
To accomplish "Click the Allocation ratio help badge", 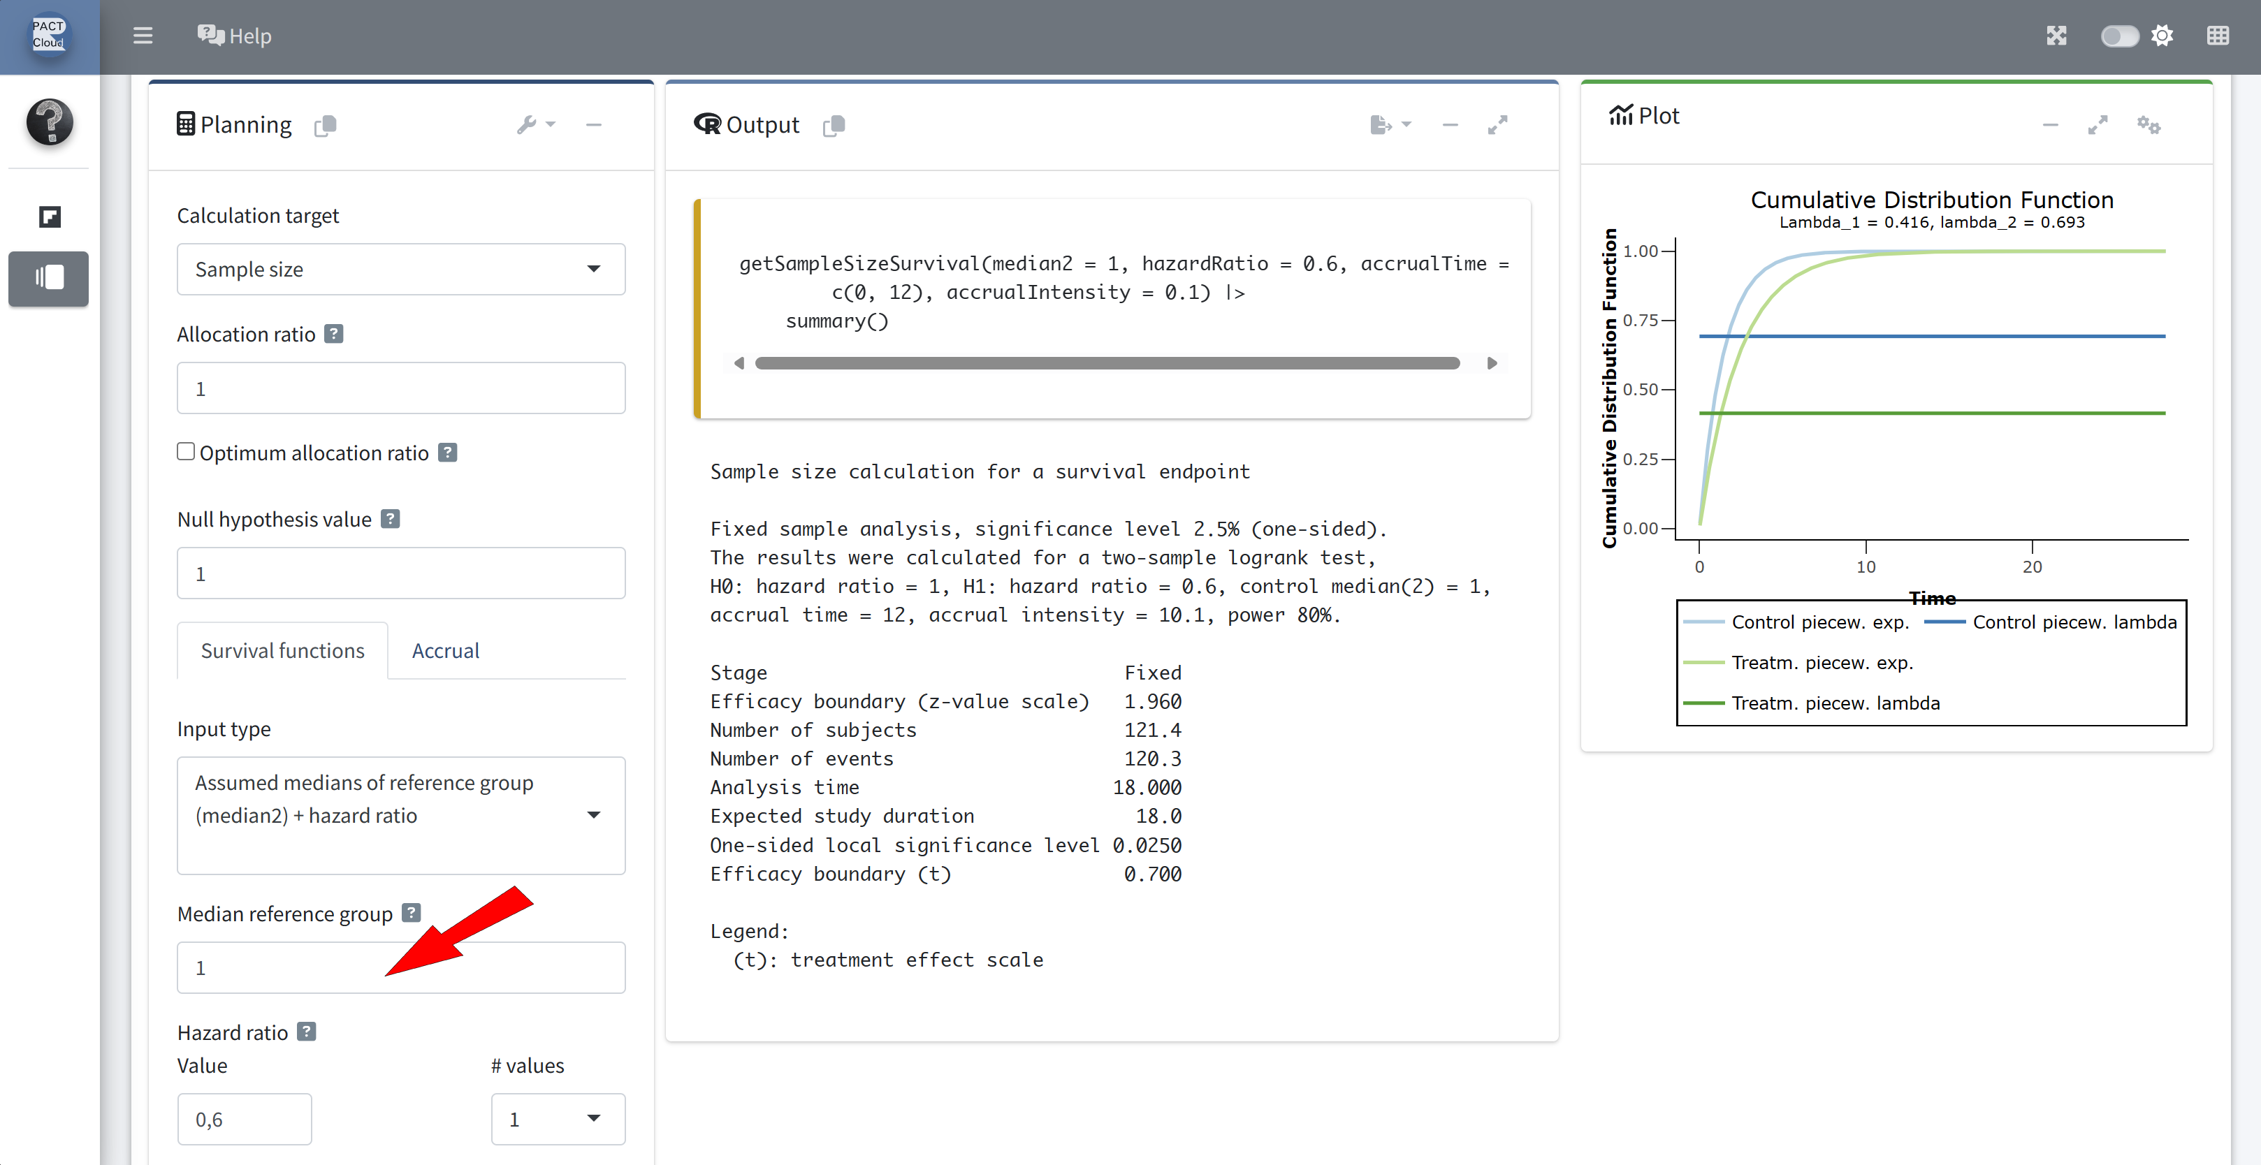I will click(x=333, y=335).
